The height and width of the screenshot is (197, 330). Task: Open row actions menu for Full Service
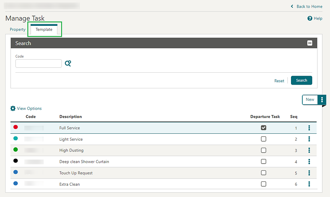pos(309,128)
